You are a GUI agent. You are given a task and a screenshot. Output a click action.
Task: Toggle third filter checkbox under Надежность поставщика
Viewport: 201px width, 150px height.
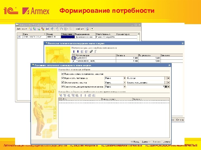tap(63, 82)
